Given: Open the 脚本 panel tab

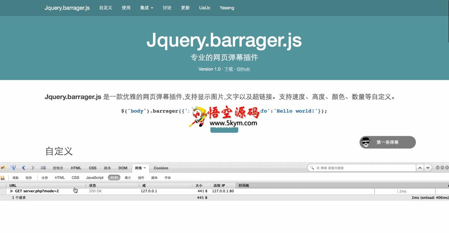Looking at the screenshot, I should 107,168.
